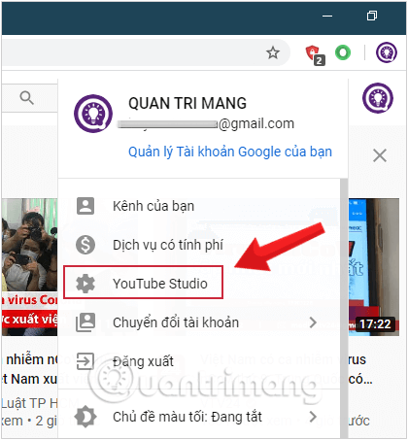The image size is (408, 440).
Task: Click the YouTube account avatar at top right
Action: 378,98
